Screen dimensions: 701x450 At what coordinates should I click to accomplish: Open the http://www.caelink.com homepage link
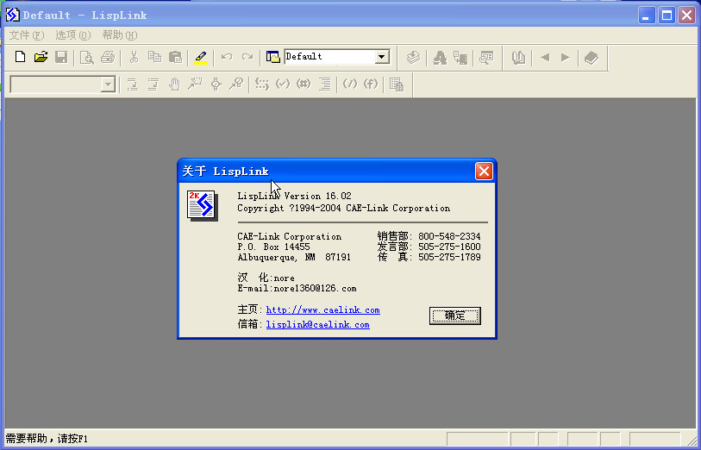coord(322,309)
